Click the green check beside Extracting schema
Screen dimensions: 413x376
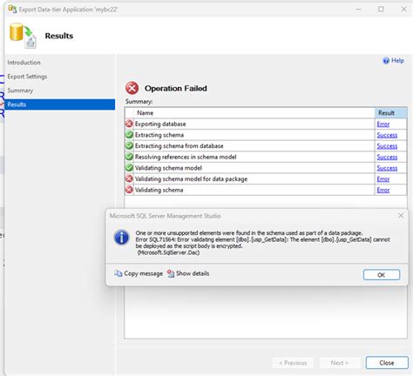click(129, 135)
